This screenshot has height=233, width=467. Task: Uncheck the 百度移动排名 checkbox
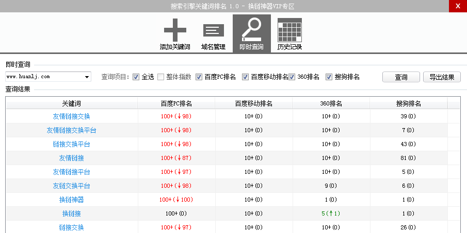point(245,77)
